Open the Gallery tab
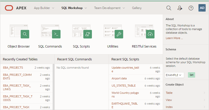The width and height of the screenshot is (209, 110). (x=137, y=8)
